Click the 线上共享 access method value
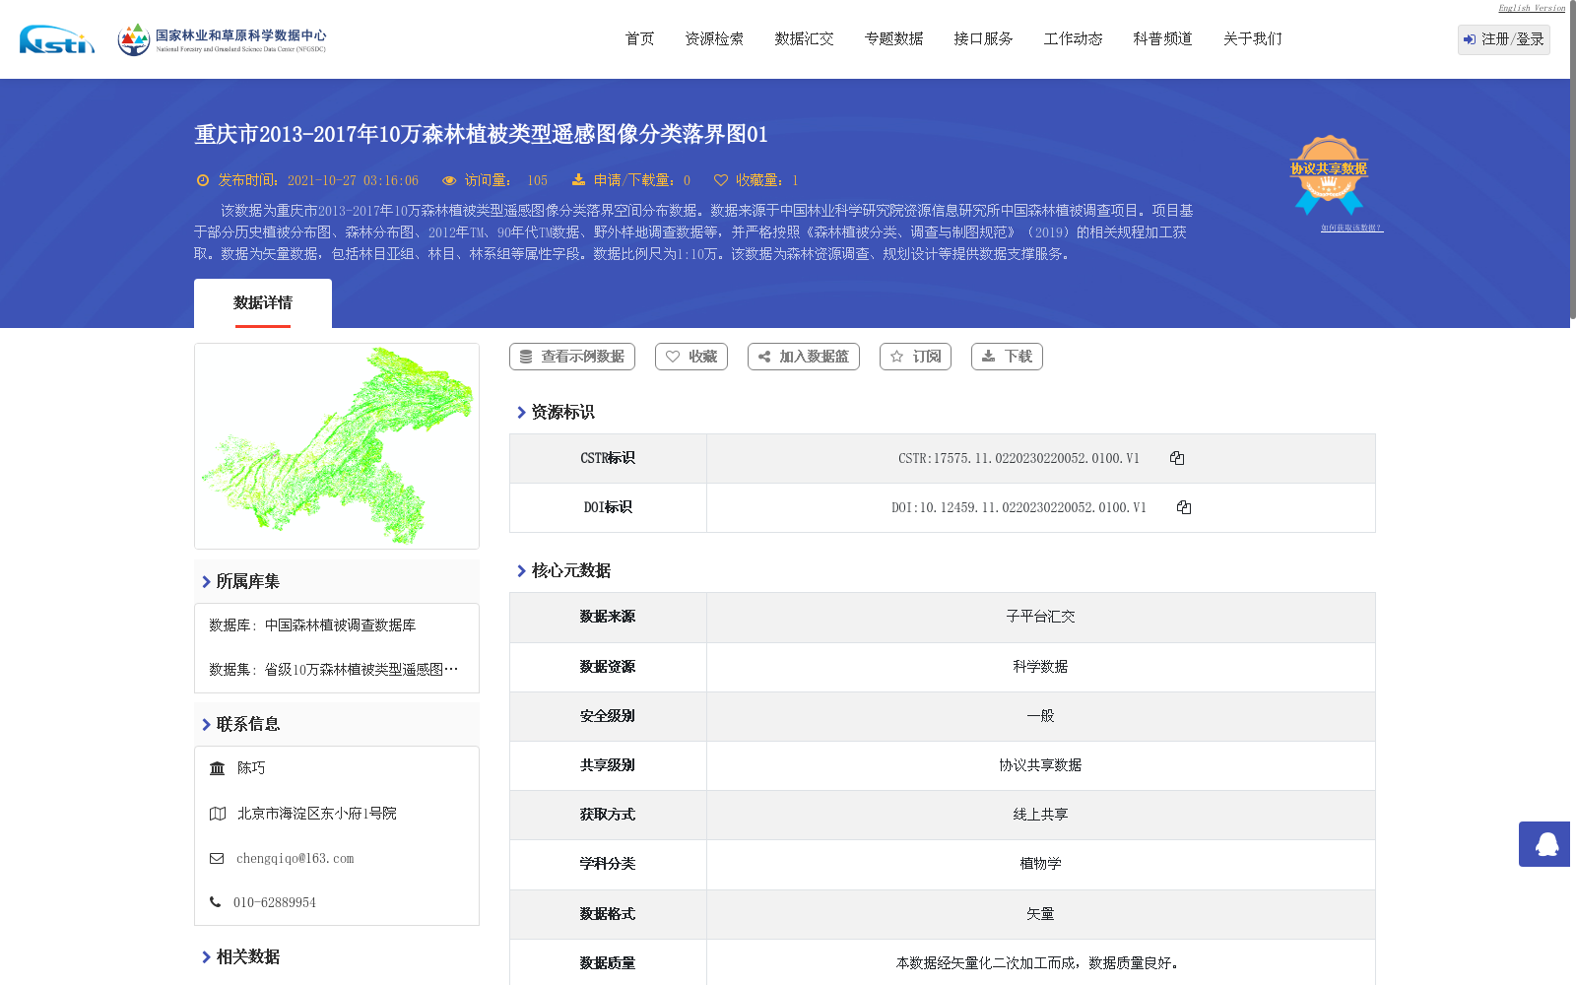The width and height of the screenshot is (1576, 985). [x=1040, y=815]
